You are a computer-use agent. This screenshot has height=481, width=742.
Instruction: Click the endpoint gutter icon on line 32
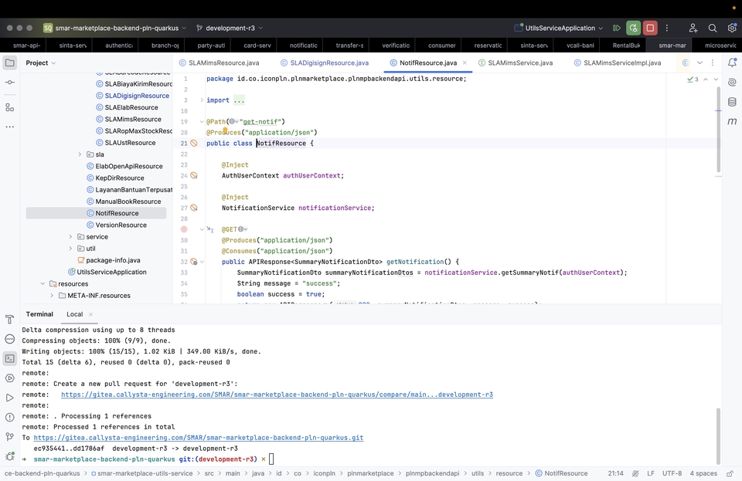(x=193, y=262)
